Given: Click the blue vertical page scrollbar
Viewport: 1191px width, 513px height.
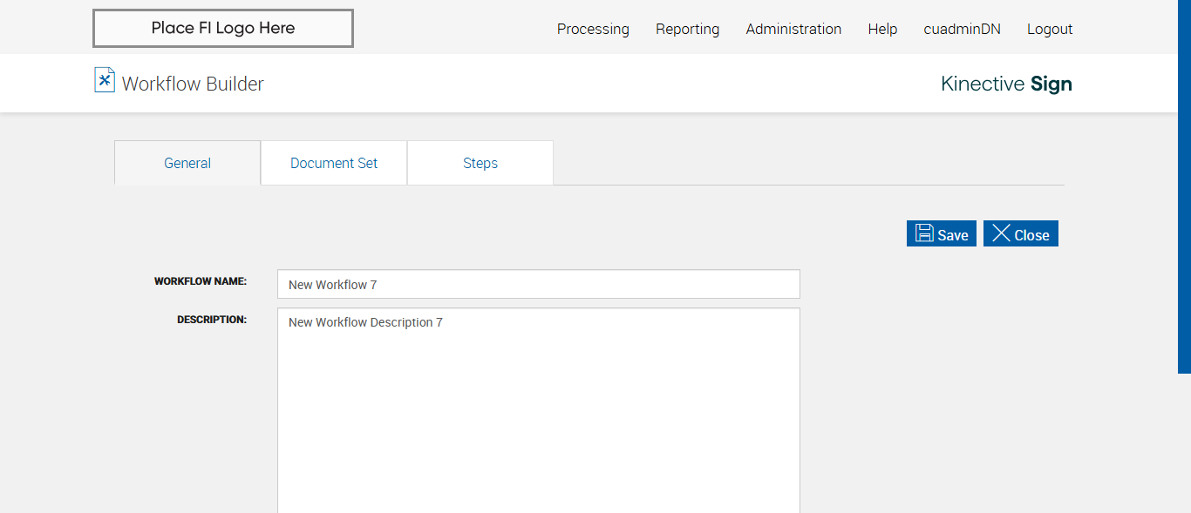Looking at the screenshot, I should click(1184, 186).
